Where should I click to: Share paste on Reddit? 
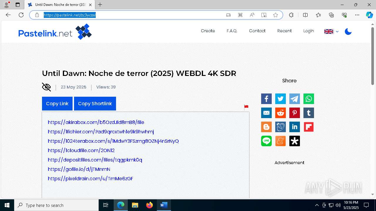tap(281, 113)
